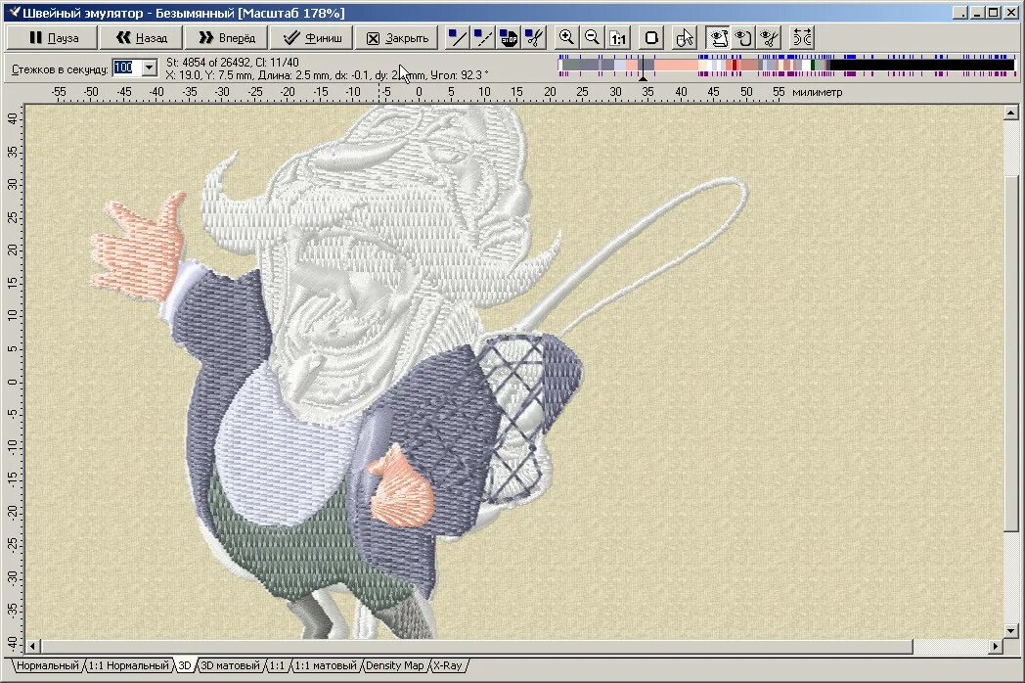Toggle stop-on-jump icon with dashed line
Screen dimensions: 1025x683
tap(482, 38)
